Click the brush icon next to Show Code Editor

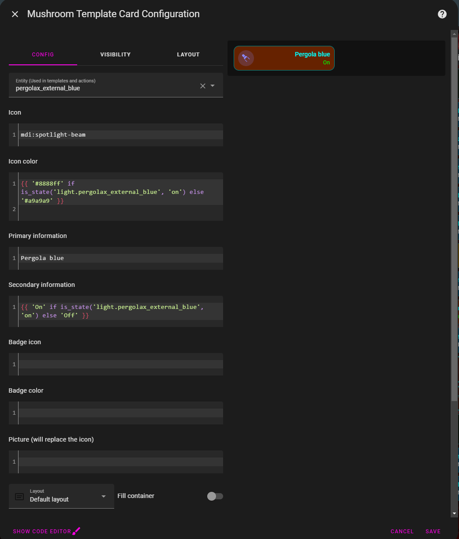77,531
